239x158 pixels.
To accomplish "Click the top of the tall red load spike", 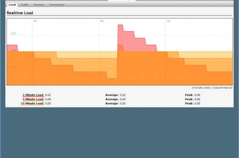I will pyautogui.click(x=120, y=25).
